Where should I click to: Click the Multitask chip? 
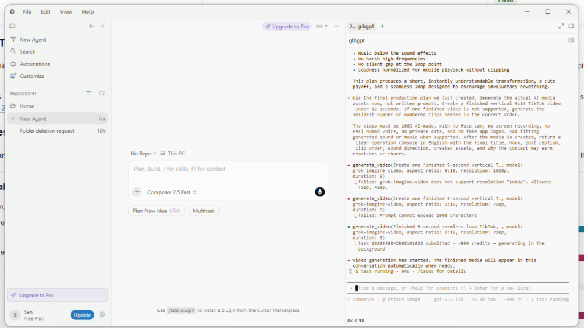204,211
